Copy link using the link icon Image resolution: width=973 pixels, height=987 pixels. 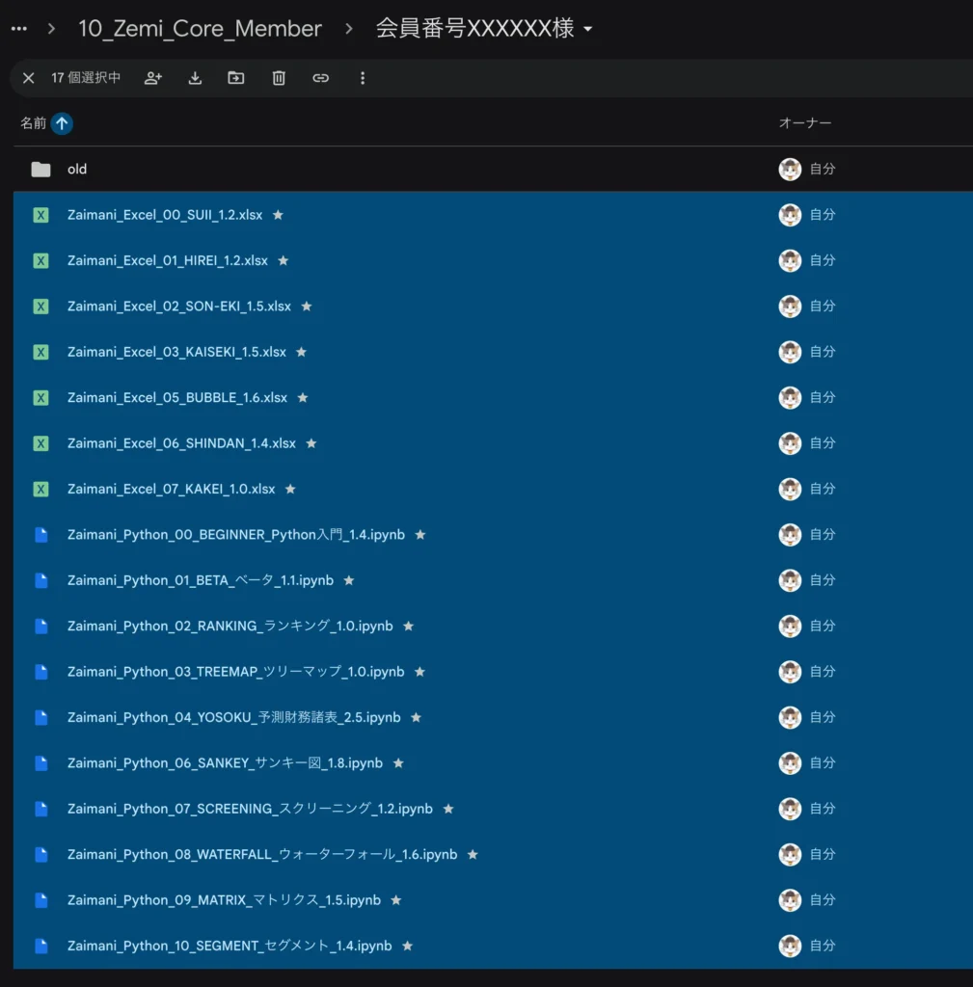tap(321, 78)
